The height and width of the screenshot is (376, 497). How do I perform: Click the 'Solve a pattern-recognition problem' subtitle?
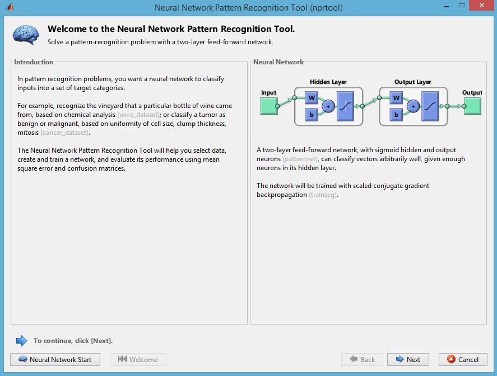point(160,42)
